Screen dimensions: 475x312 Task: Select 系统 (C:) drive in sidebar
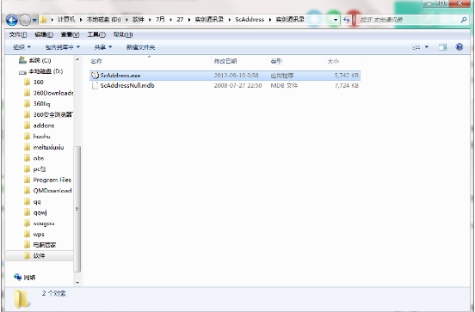pos(40,60)
